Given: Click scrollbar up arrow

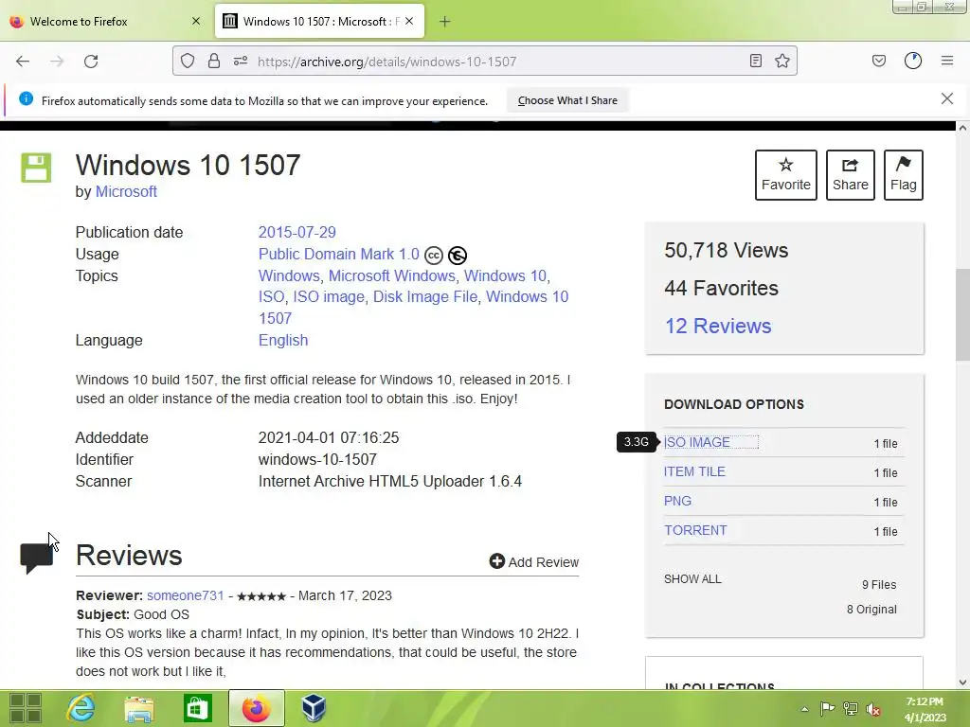Looking at the screenshot, I should click(962, 128).
